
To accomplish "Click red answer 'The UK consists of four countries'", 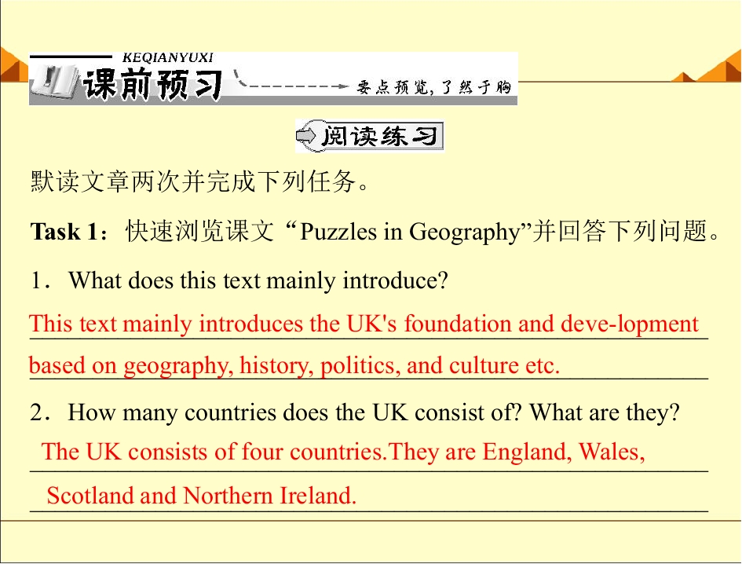I will point(344,452).
